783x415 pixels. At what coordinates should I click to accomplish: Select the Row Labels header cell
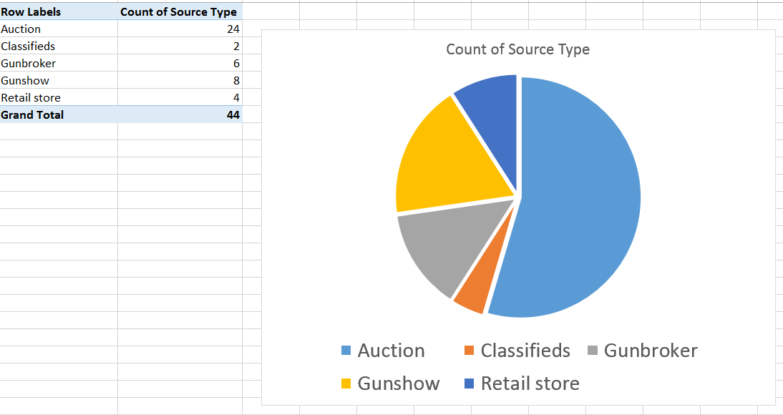(x=59, y=11)
